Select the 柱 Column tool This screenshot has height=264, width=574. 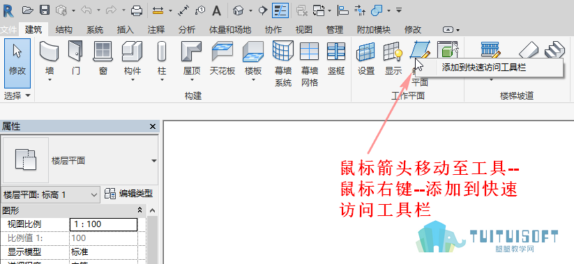pyautogui.click(x=161, y=61)
